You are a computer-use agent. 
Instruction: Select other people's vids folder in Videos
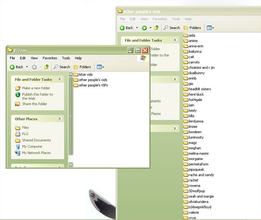(91, 80)
